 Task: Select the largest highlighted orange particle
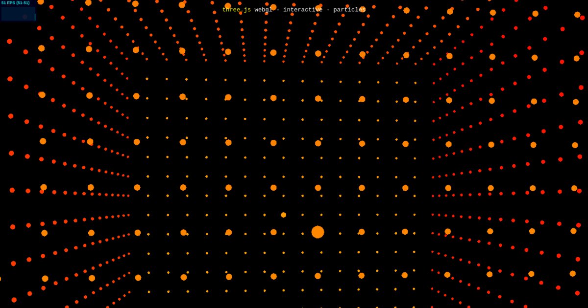(318, 232)
